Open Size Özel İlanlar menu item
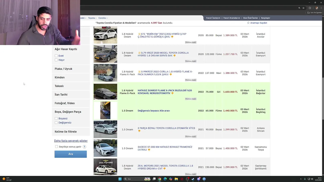Viewport: 324px width, 182px height. (x=251, y=18)
